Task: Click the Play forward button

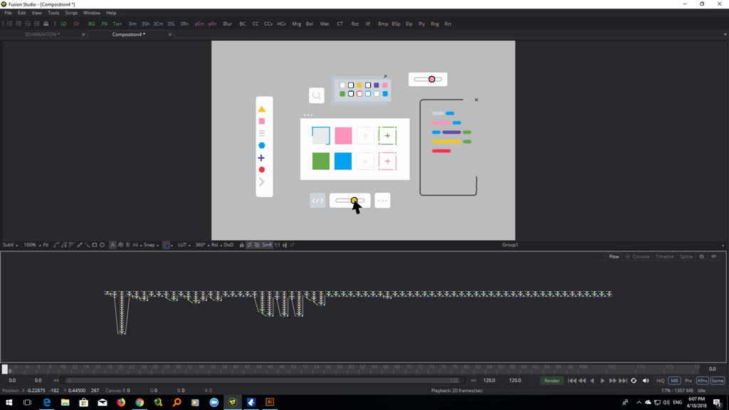Action: click(x=602, y=381)
